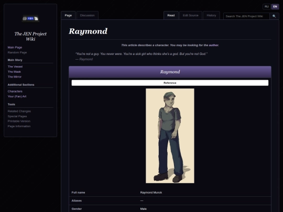Open the Edit Source tab
This screenshot has width=283, height=212.
click(x=191, y=15)
